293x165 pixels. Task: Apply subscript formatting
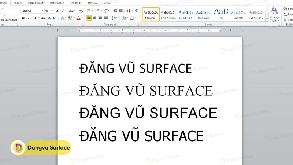pyautogui.click(x=49, y=18)
